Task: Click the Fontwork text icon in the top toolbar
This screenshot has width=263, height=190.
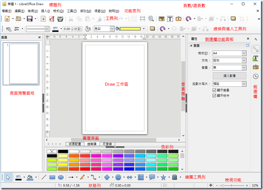Action: [178, 18]
